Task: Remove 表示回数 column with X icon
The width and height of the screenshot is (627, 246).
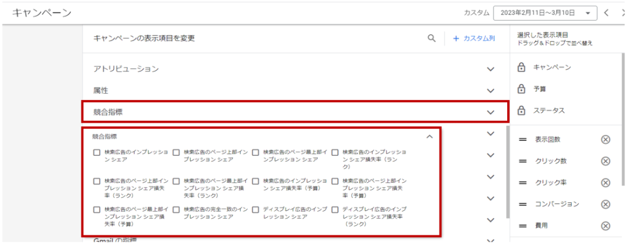Action: click(x=606, y=140)
